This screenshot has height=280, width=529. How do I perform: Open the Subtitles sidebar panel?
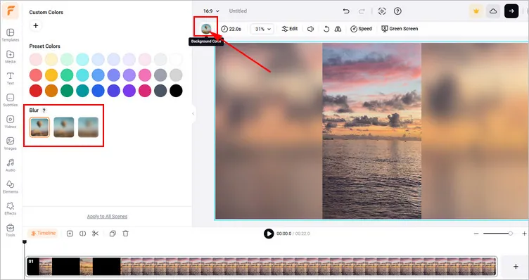click(x=11, y=100)
